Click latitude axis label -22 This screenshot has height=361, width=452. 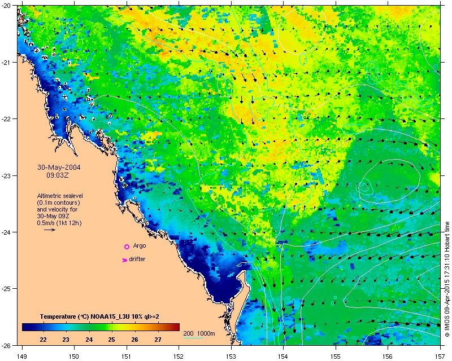coord(6,119)
